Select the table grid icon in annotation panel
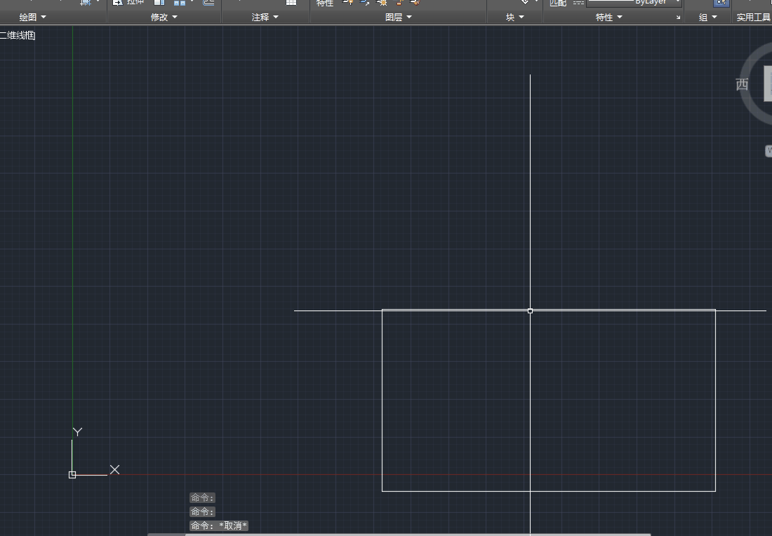 291,3
